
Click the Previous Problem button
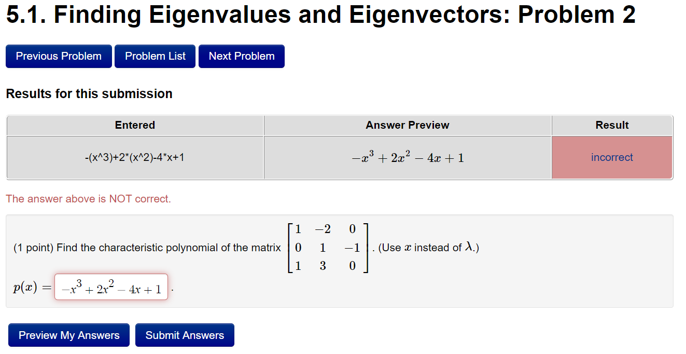pos(59,56)
